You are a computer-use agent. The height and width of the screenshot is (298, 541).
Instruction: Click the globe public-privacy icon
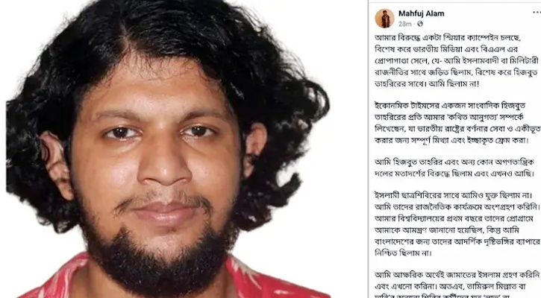coord(420,24)
